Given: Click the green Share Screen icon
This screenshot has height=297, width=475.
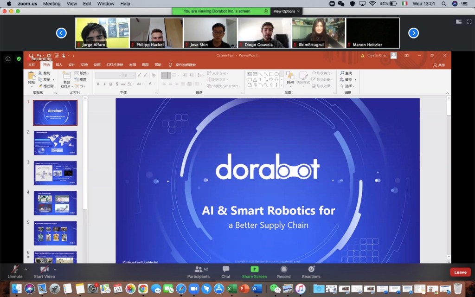Looking at the screenshot, I should 254,269.
